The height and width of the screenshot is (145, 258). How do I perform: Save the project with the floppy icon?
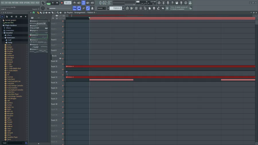point(177,3)
